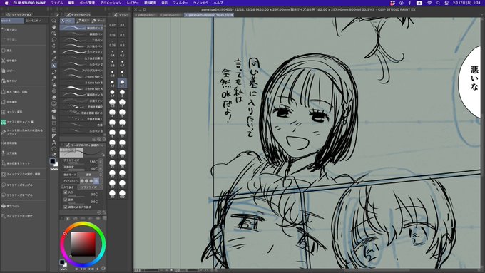The width and height of the screenshot is (485, 273).
Task: Select the Frame border tool
Action: tap(54, 130)
